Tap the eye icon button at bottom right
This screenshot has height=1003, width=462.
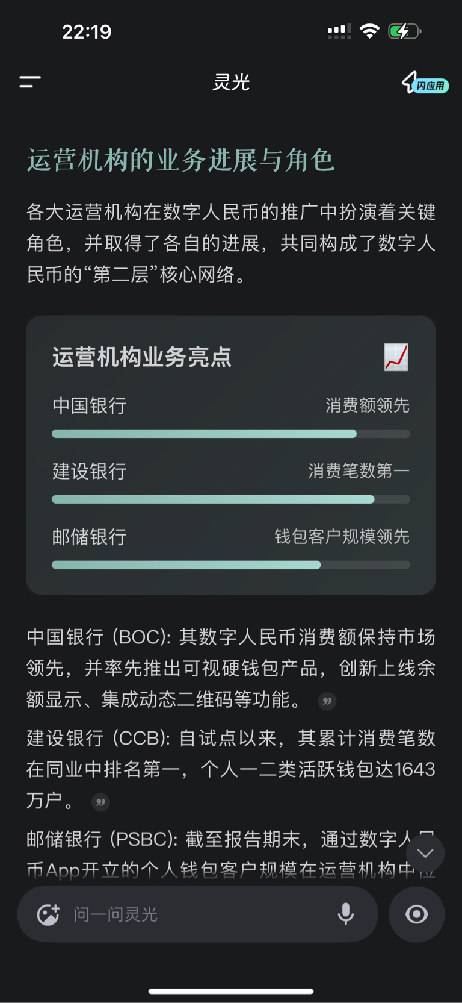417,914
